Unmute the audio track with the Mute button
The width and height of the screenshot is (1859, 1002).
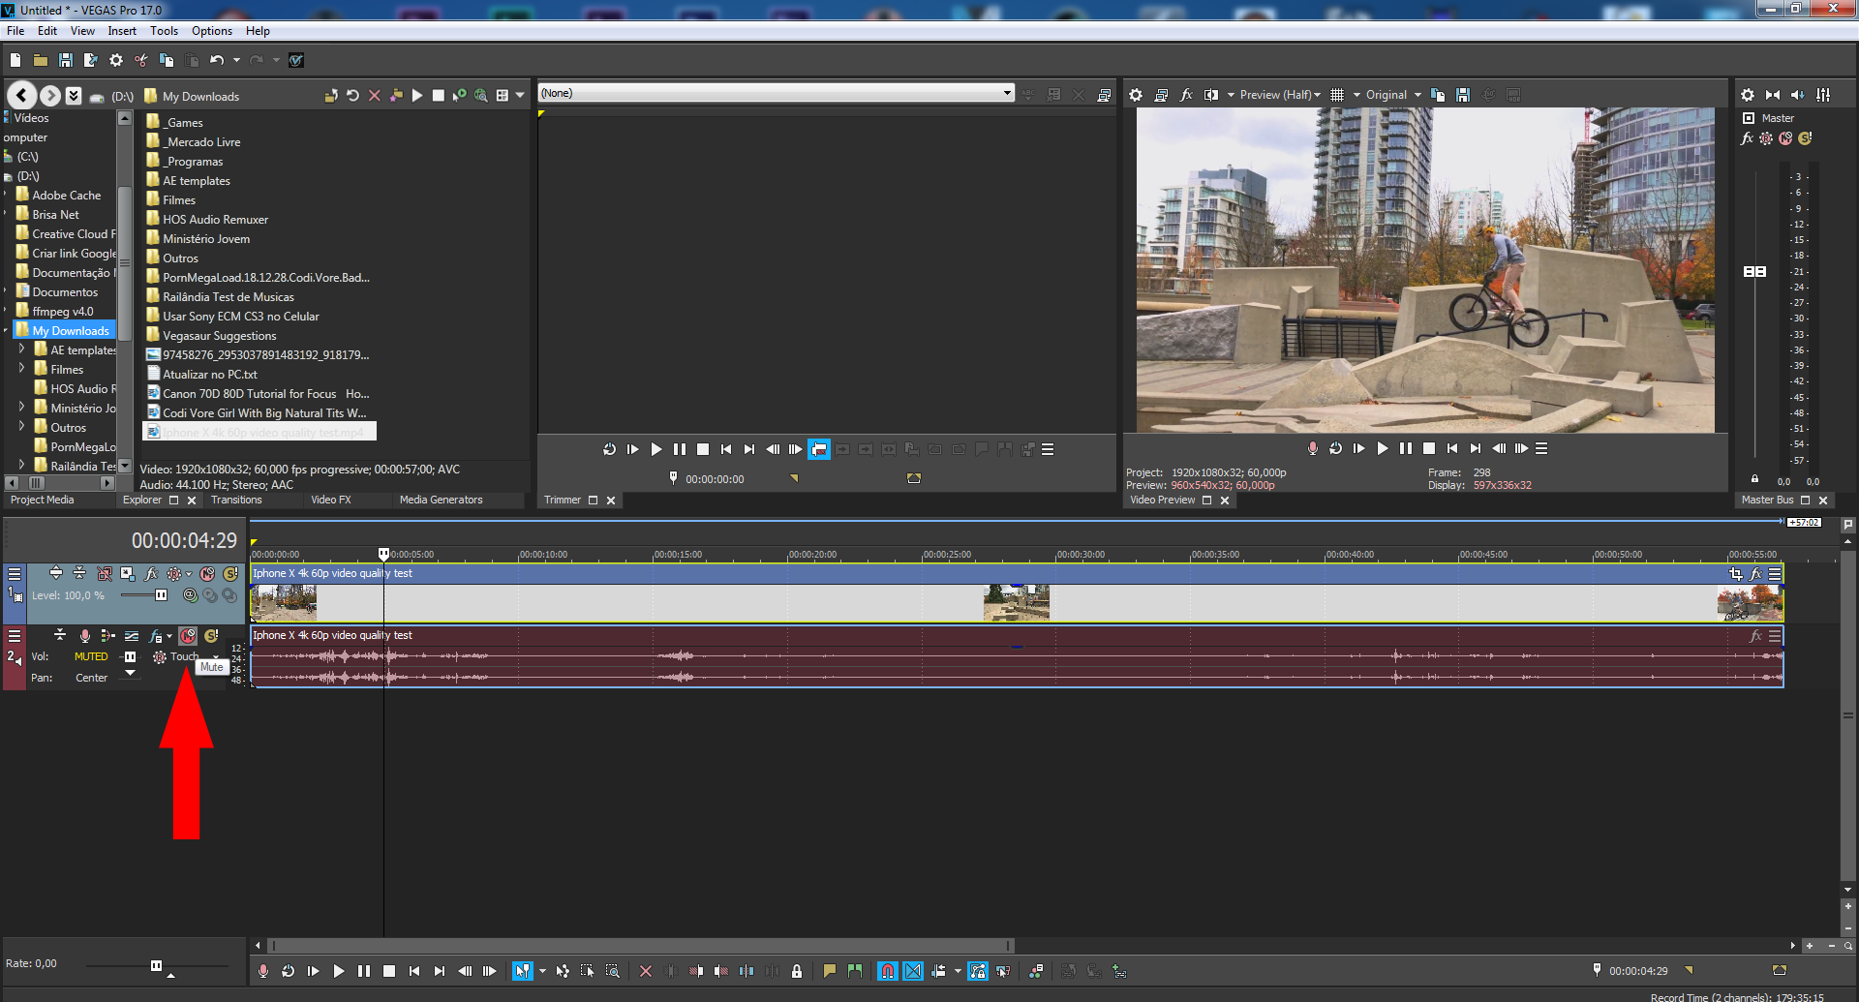point(188,636)
